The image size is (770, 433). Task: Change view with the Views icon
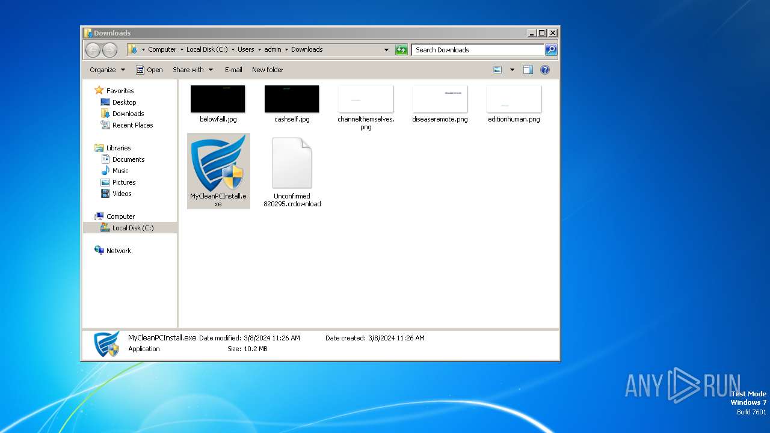(x=497, y=70)
